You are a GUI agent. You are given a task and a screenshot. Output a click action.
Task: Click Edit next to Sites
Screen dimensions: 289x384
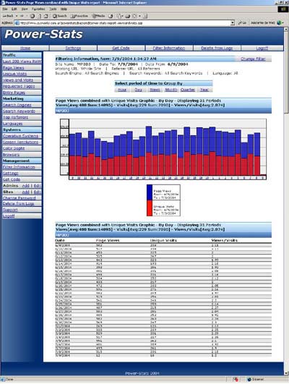point(37,192)
